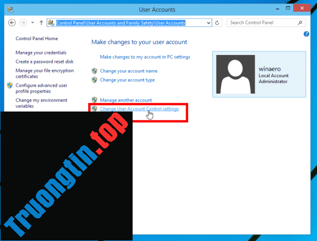Click Change your account type link
Viewport: 317px width, 241px height.
127,80
